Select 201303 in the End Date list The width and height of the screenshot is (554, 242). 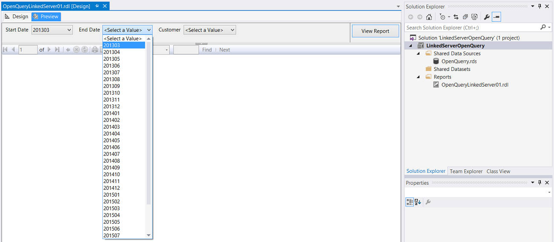click(x=124, y=45)
